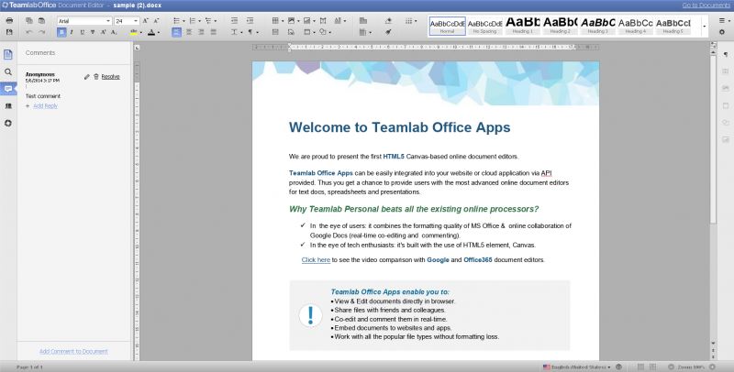Click the Insert shape icon
The height and width of the screenshot is (372, 734).
[325, 32]
